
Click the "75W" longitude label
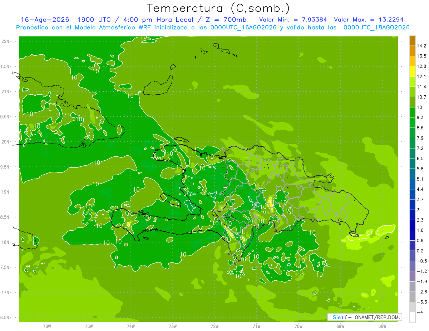89,326
